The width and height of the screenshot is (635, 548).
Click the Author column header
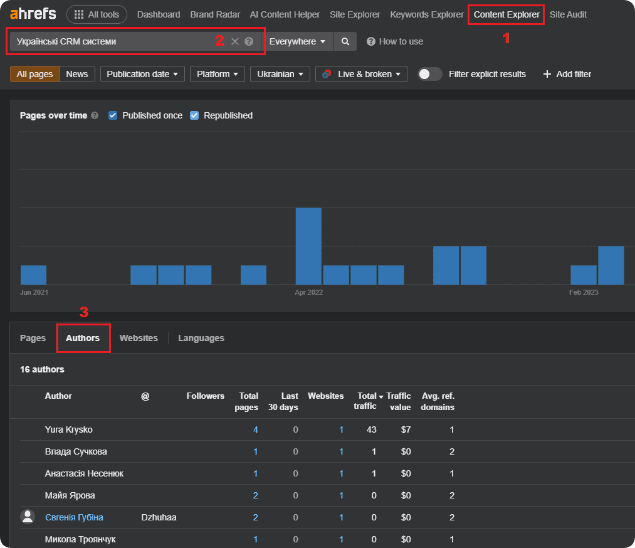click(x=58, y=396)
